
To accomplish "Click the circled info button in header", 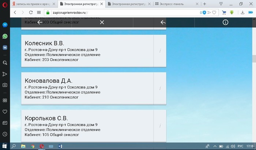I will [225, 22].
